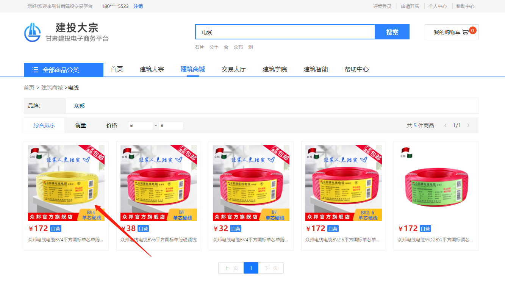The width and height of the screenshot is (505, 291).
Task: Open the BV2.5 red wire product image
Action: point(344,183)
